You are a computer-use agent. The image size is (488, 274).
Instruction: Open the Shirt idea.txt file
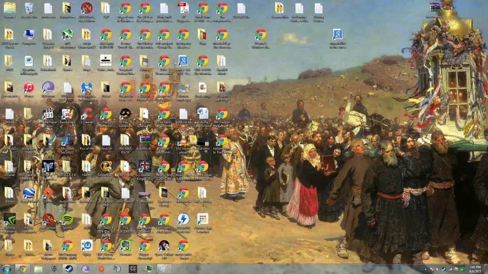pos(125,196)
